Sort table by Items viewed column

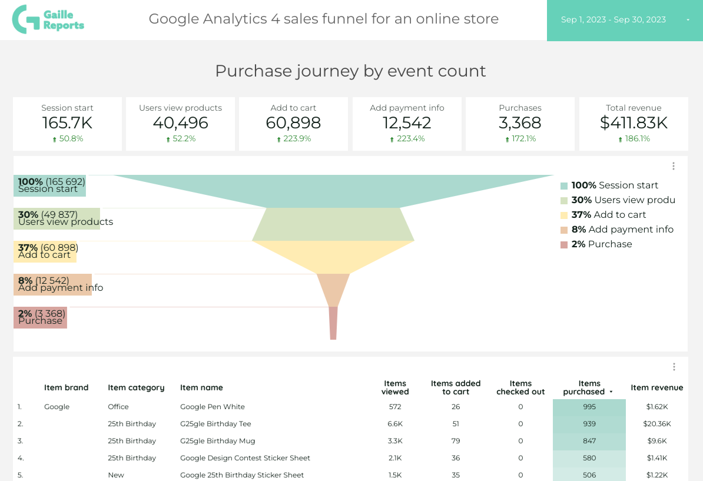(x=394, y=387)
